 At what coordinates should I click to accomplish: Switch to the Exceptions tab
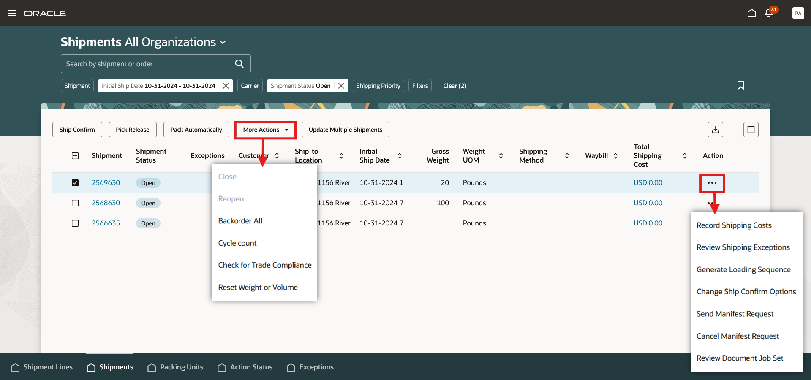(310, 367)
